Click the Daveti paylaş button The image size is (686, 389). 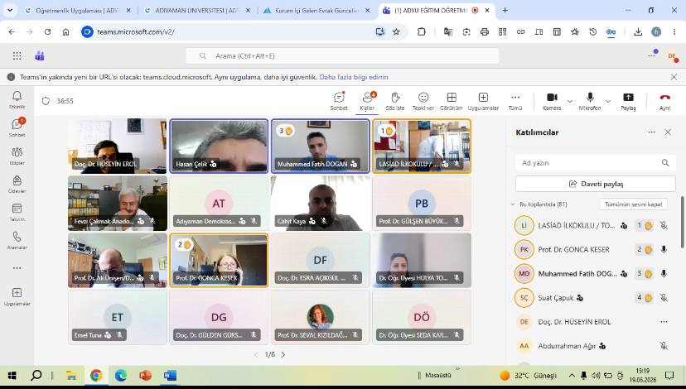click(x=596, y=184)
